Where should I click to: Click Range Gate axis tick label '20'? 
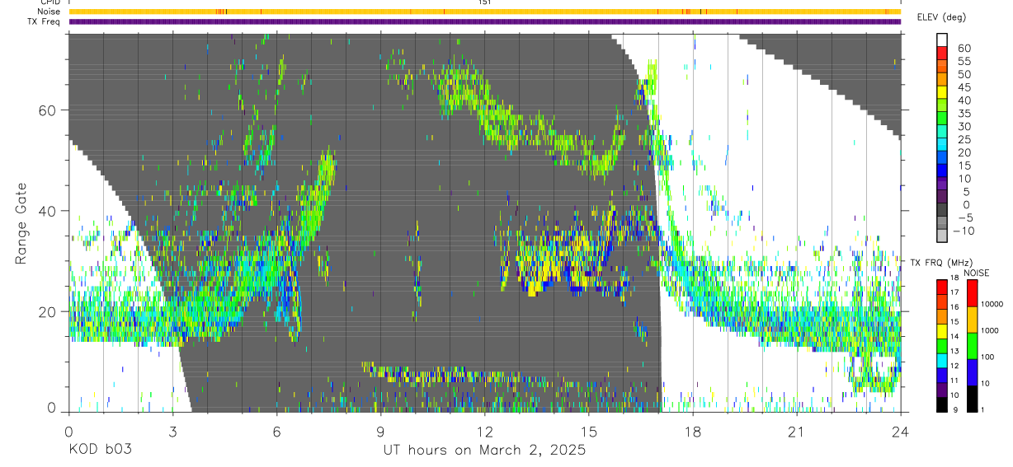coord(47,311)
